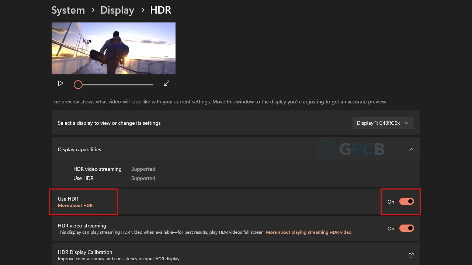Viewport: 472px width, 265px height.
Task: Click the HDR Display Calibration row title
Action: coord(85,252)
